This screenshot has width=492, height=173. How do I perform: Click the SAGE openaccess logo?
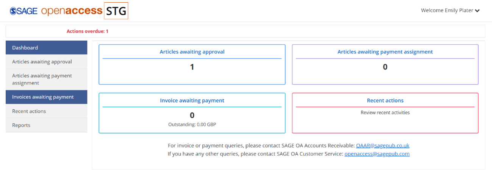pos(56,11)
